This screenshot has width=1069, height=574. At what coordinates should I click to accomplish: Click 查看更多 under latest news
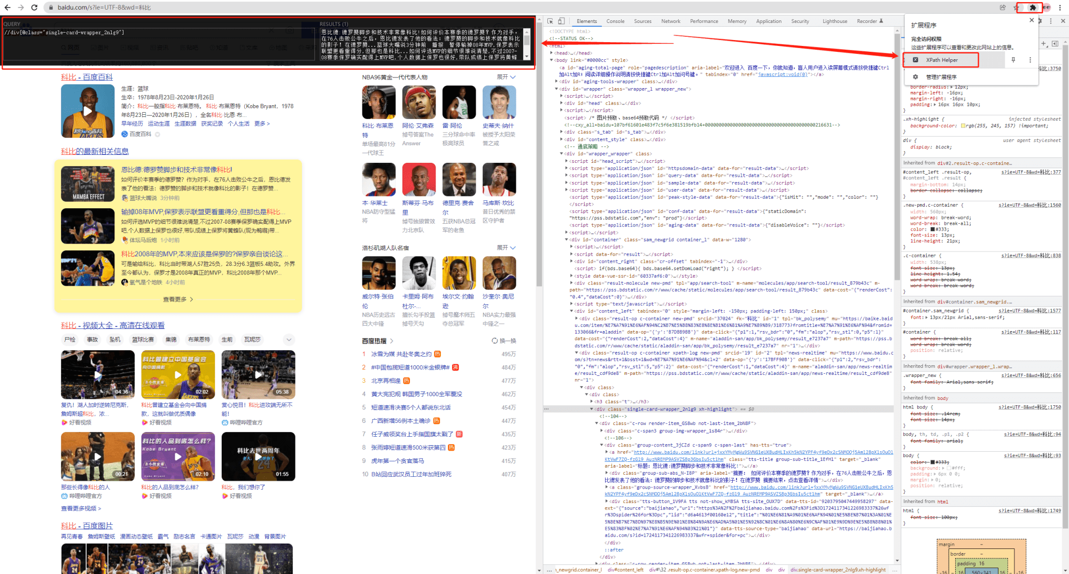[178, 300]
